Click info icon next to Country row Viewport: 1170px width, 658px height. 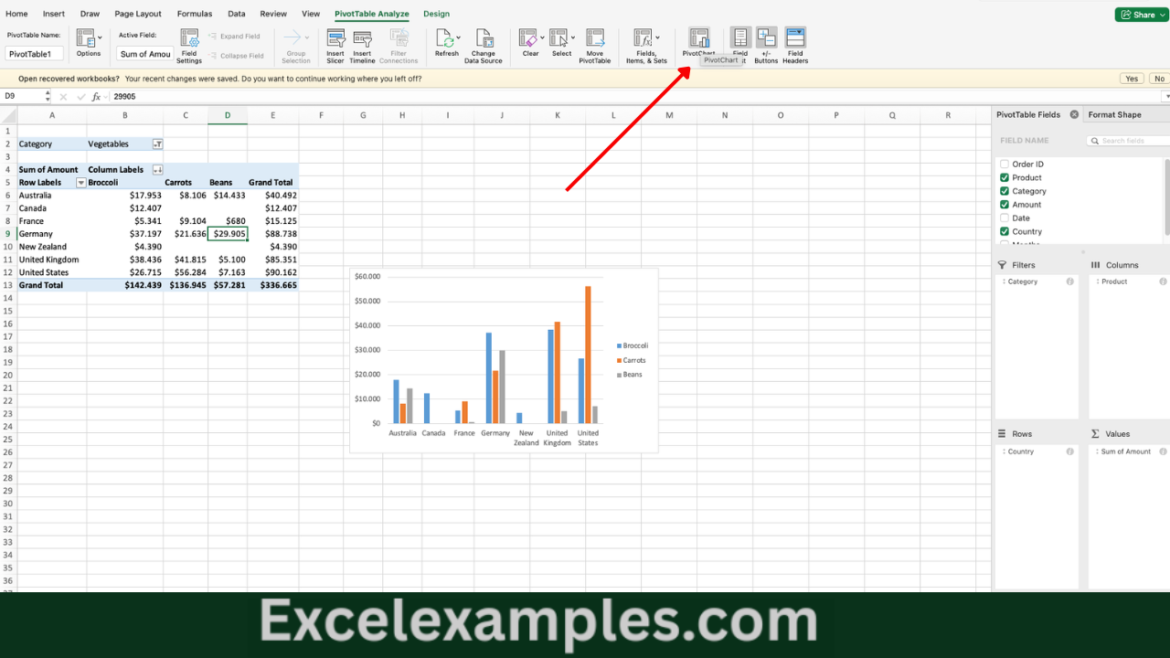1070,451
